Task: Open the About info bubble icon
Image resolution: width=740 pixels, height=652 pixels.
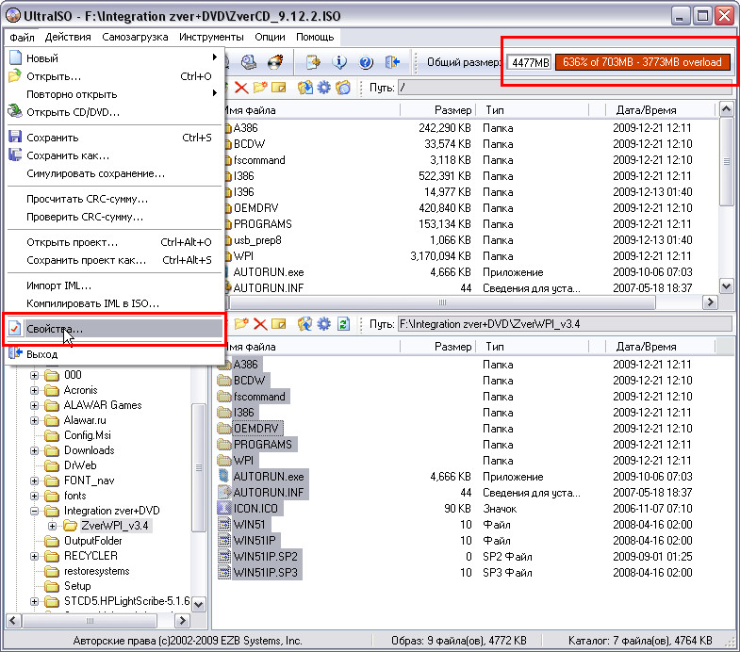Action: tap(339, 62)
